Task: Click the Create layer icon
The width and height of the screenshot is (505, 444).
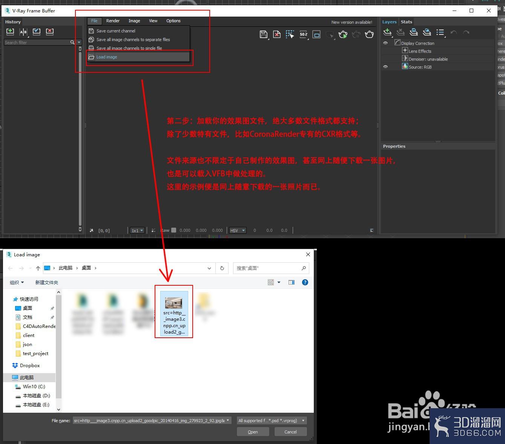Action: [387, 32]
